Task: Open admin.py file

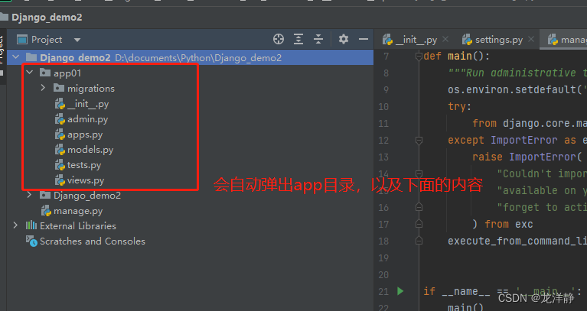Action: click(x=87, y=119)
